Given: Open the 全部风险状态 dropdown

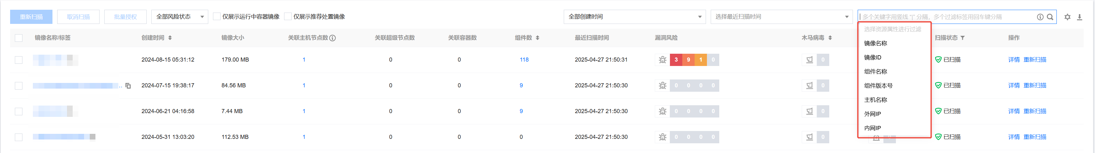Looking at the screenshot, I should tap(179, 16).
